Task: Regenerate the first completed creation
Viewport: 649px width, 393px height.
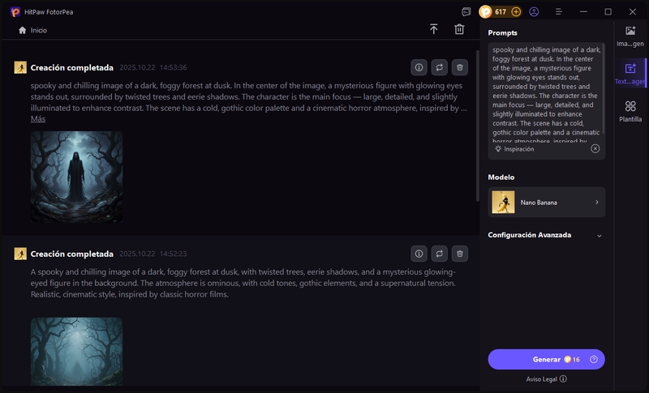Action: [x=439, y=68]
